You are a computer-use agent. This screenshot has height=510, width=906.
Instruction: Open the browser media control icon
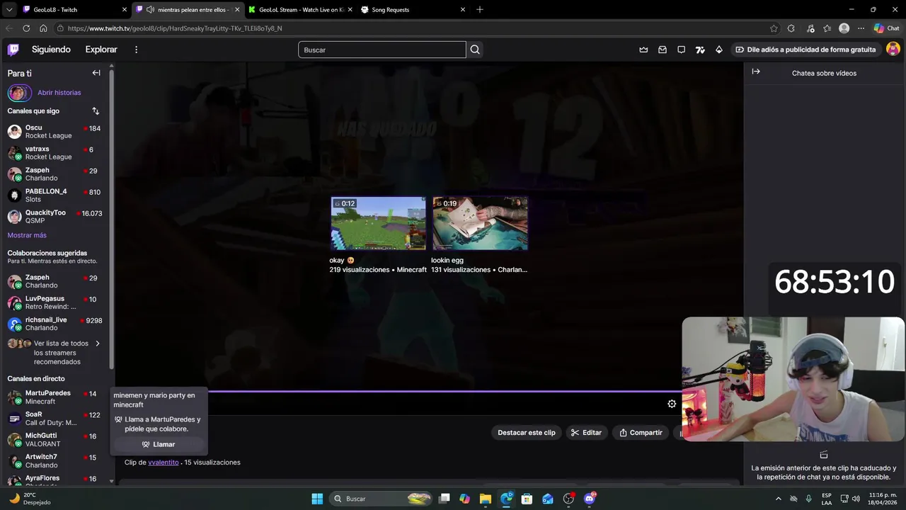click(x=809, y=28)
